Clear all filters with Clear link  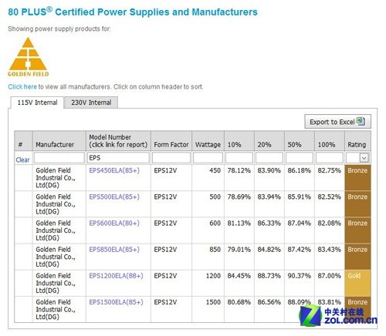(22, 160)
